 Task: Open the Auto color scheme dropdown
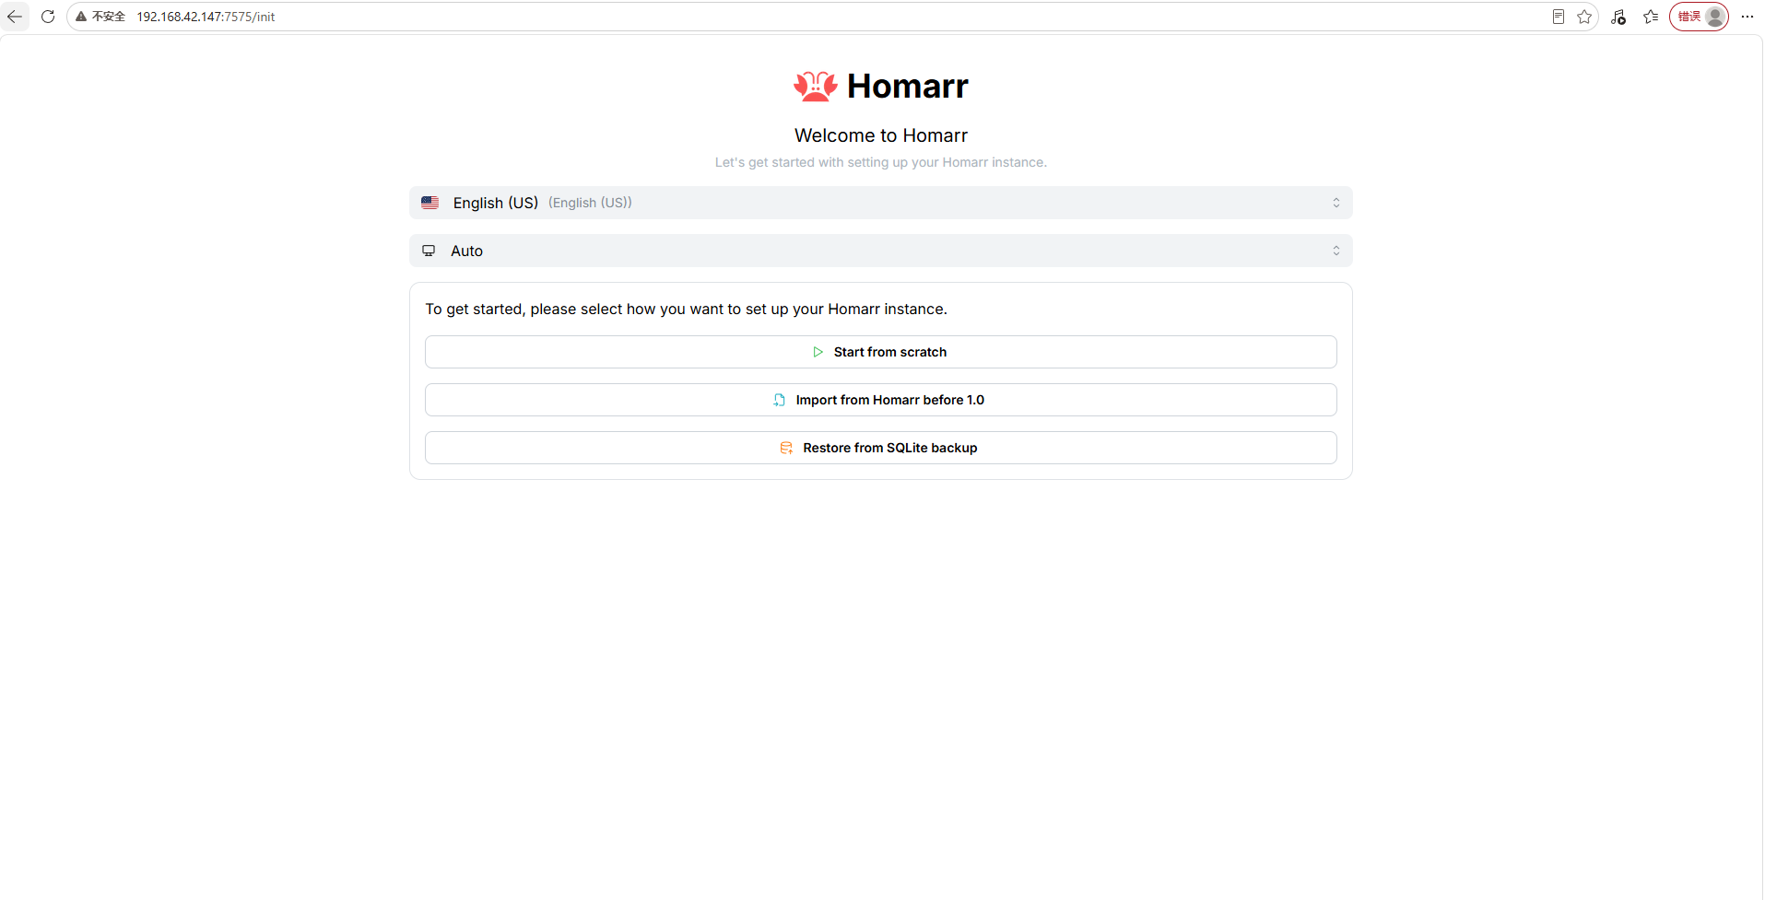[x=881, y=251]
